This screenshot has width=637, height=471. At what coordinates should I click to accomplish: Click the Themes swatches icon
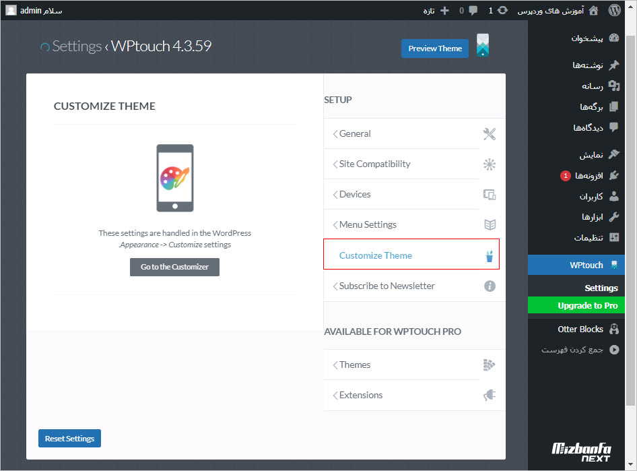click(489, 365)
